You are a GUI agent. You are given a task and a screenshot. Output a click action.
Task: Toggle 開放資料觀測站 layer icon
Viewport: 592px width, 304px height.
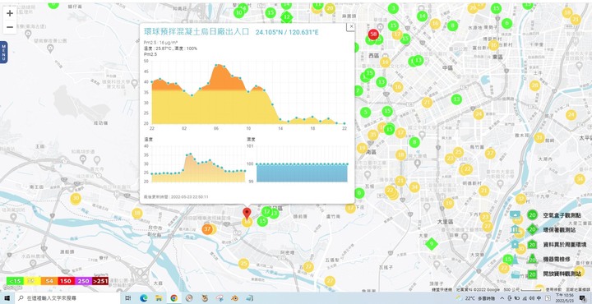pos(516,274)
